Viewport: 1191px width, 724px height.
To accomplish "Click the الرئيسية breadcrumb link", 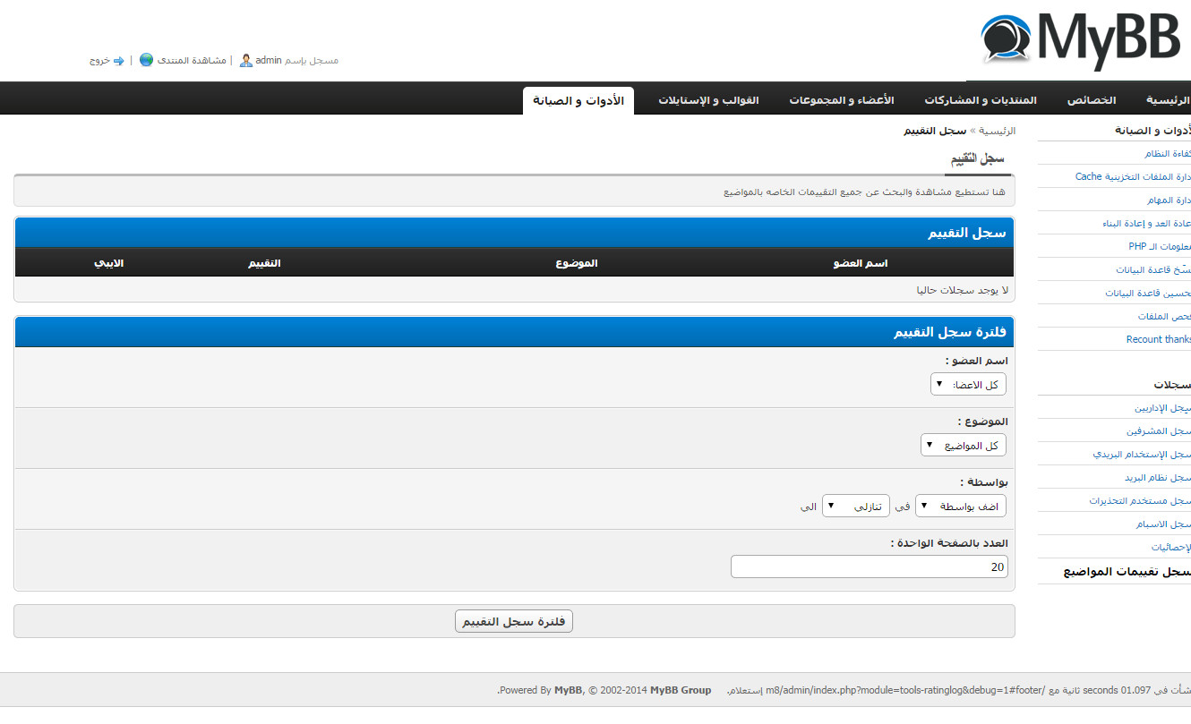I will 997,131.
